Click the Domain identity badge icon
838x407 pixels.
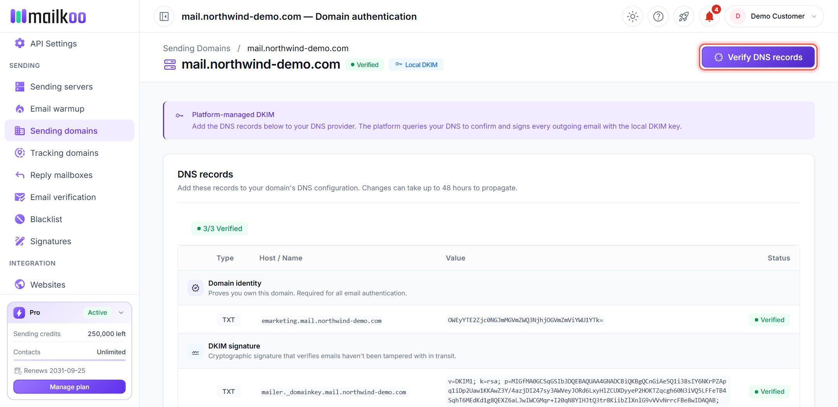[x=196, y=288]
